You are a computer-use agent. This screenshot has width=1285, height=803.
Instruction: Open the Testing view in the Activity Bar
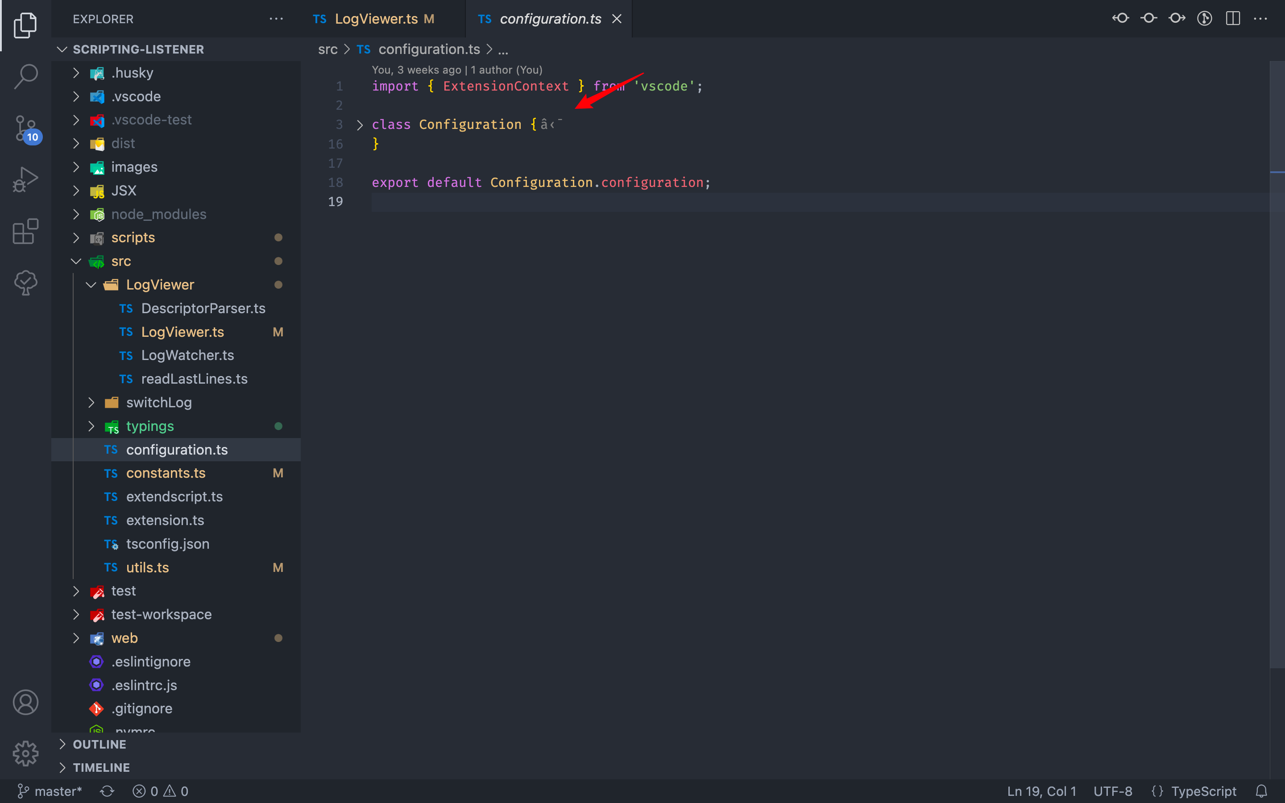pyautogui.click(x=25, y=282)
